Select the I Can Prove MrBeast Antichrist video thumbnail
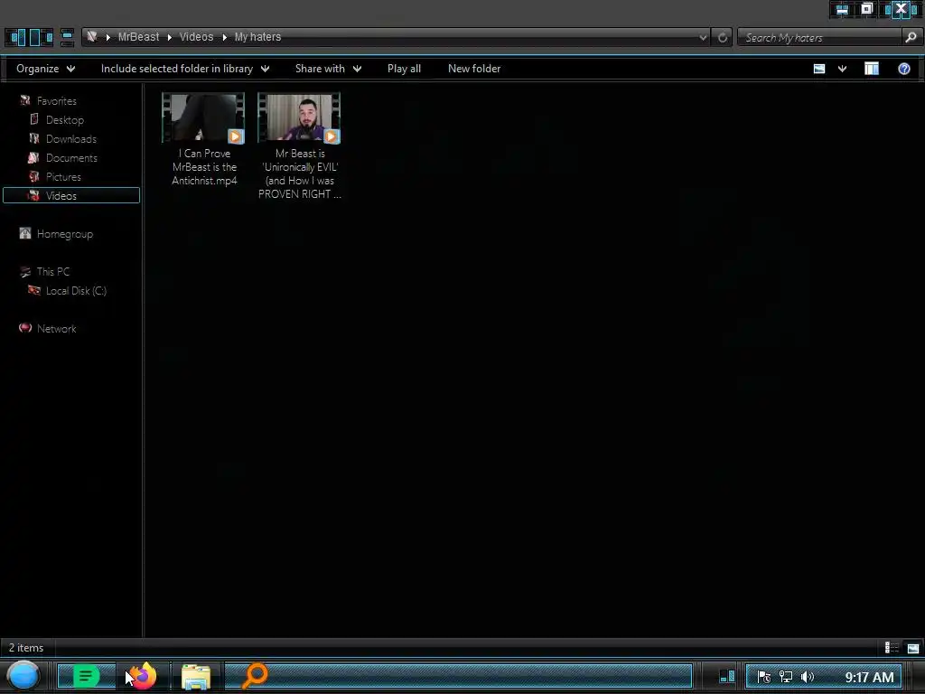Screen dimensions: 925x694 point(203,117)
